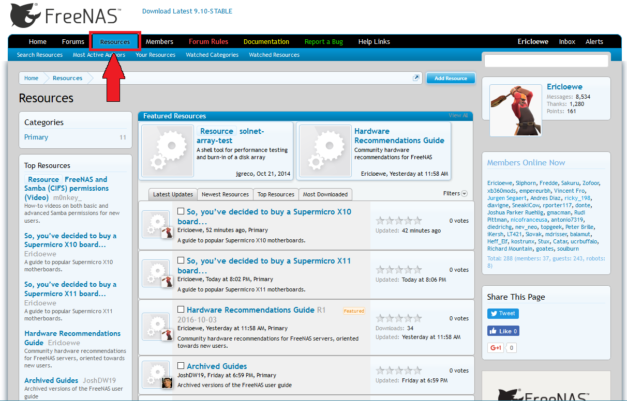Select the Most Downloaded tab
Screen dimensions: 627x401
325,194
